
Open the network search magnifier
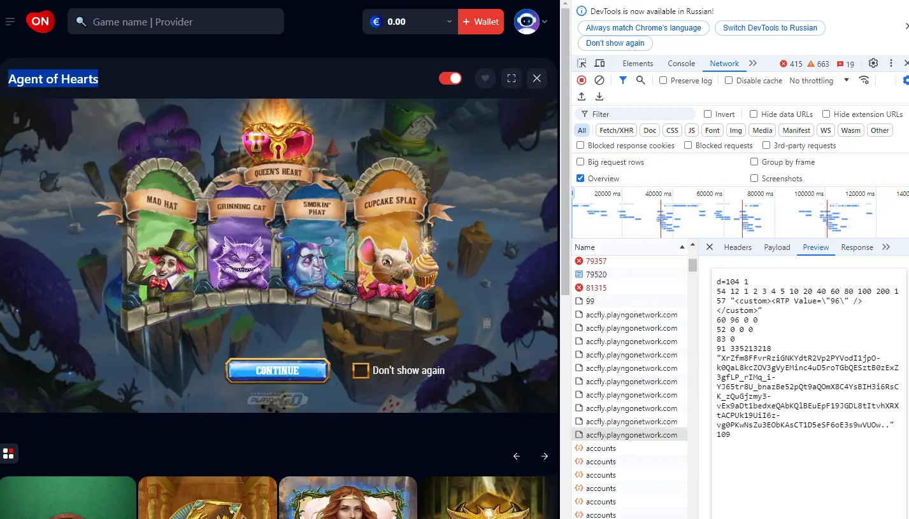641,80
